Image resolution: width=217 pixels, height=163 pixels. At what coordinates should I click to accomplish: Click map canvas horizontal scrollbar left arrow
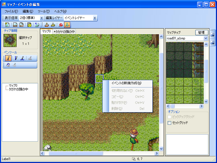(42, 153)
